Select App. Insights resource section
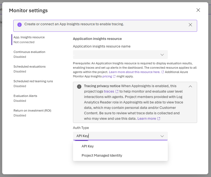This screenshot has width=211, height=177. tap(29, 40)
